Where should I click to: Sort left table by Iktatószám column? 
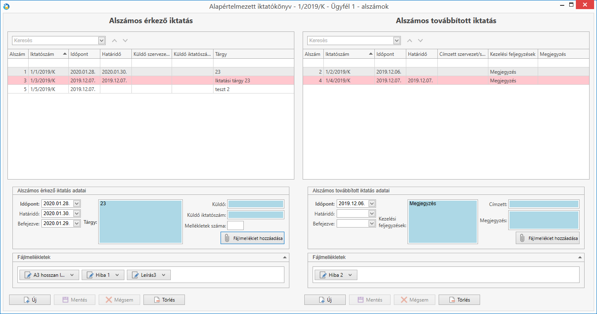pos(49,54)
